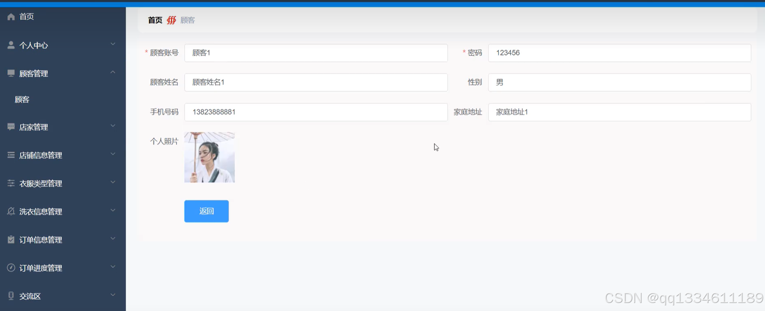Click the blue 返回 button

click(206, 211)
